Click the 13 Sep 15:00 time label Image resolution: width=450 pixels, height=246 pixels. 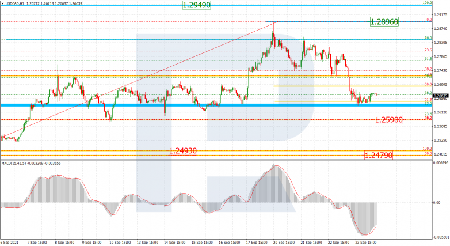coord(147,243)
